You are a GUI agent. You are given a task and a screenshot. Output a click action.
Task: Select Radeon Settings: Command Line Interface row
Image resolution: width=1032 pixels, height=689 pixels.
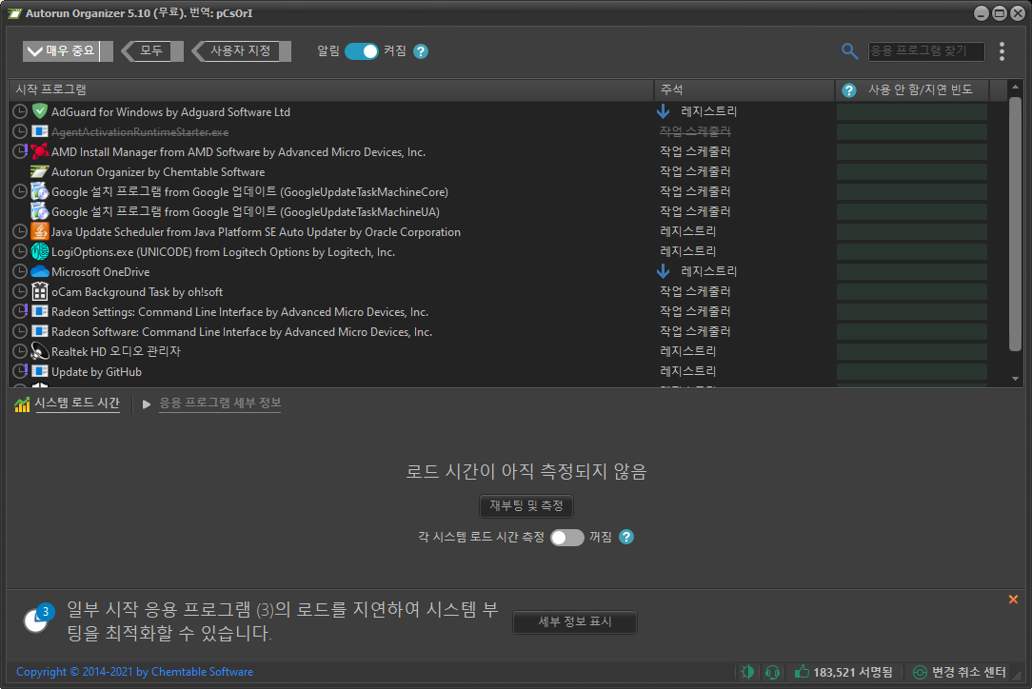(500, 311)
